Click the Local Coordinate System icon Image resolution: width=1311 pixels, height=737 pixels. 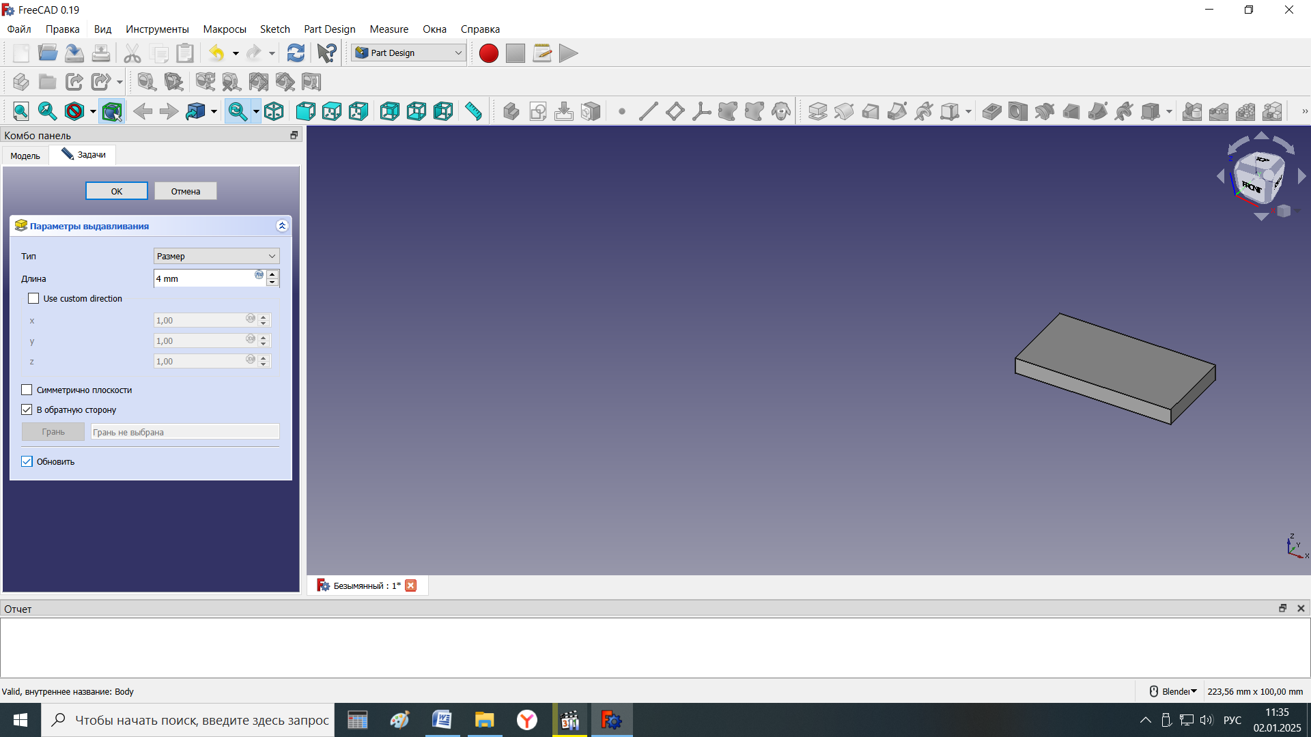coord(702,111)
